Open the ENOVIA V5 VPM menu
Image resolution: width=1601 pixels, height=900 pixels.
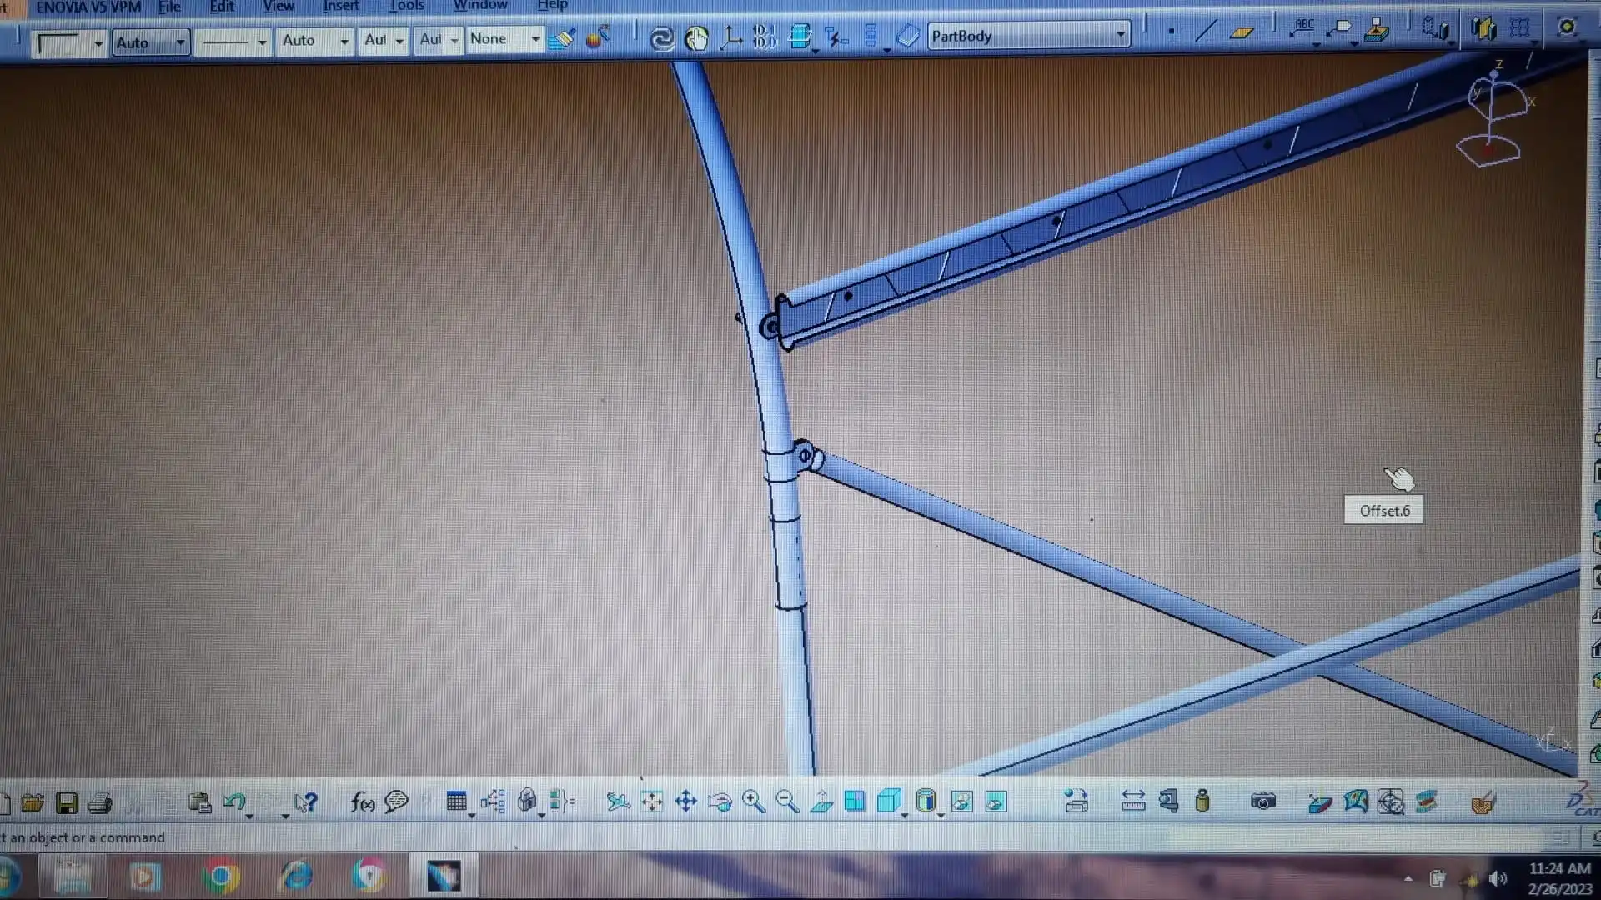tap(88, 7)
